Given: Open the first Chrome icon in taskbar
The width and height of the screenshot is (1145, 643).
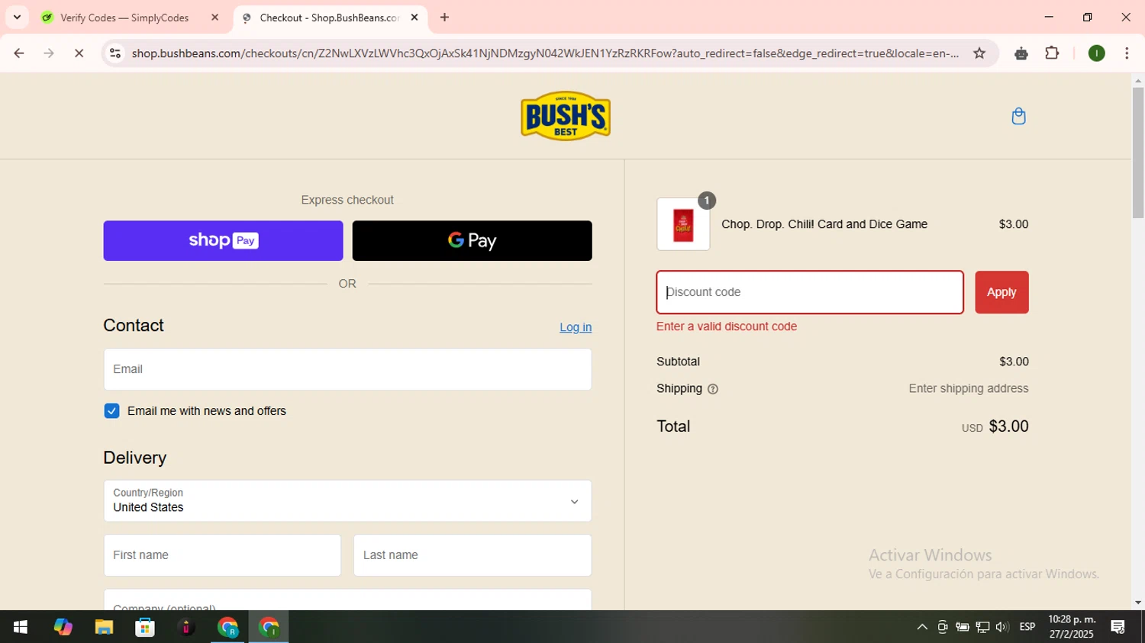Looking at the screenshot, I should (x=227, y=627).
